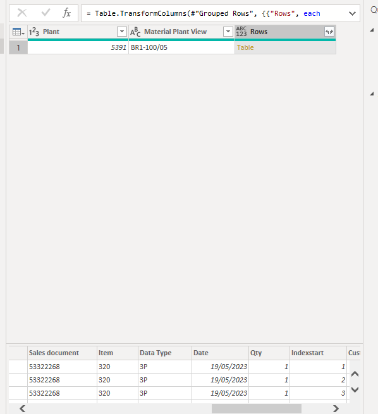Open Material Plant View filter dropdown
Viewport: 378px width, 414px height.
click(228, 32)
